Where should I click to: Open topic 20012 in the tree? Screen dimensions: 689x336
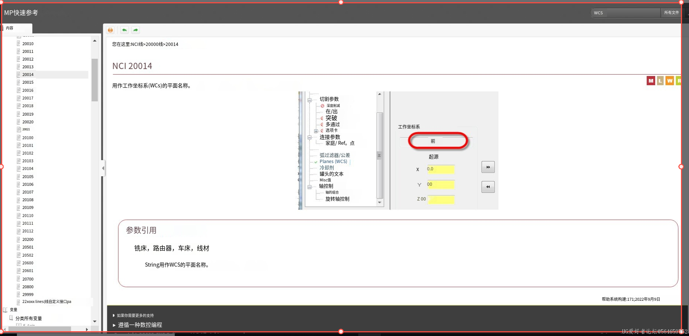(x=28, y=59)
